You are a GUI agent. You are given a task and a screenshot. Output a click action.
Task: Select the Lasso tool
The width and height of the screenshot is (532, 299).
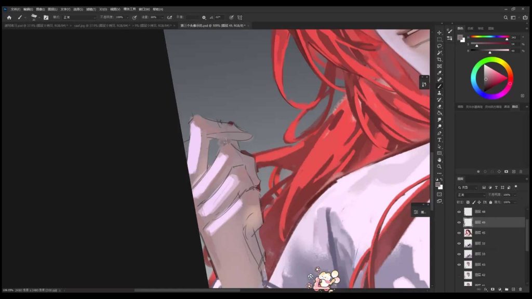[x=440, y=46]
